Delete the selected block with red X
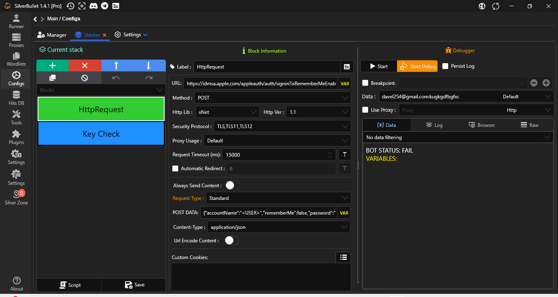Viewport: 558px width, 297px height. [x=85, y=66]
